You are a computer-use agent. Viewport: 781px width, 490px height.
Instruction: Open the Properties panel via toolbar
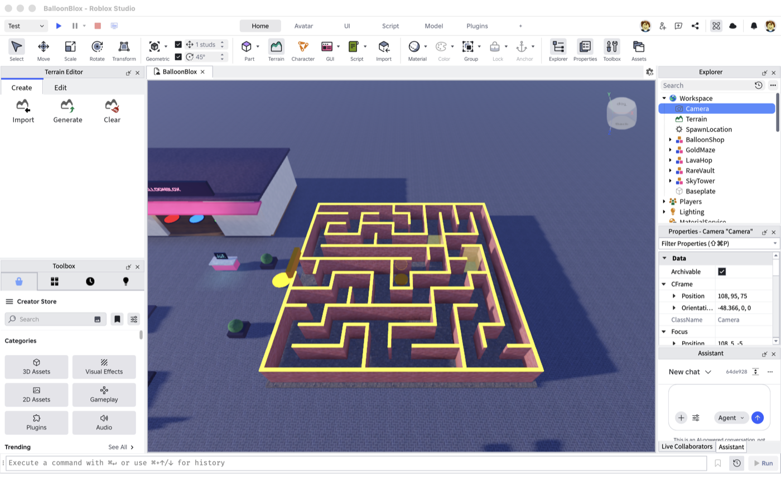[x=585, y=50]
